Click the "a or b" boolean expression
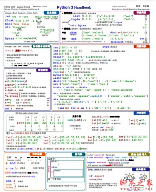The width and height of the screenshot is (156, 192). (11, 168)
